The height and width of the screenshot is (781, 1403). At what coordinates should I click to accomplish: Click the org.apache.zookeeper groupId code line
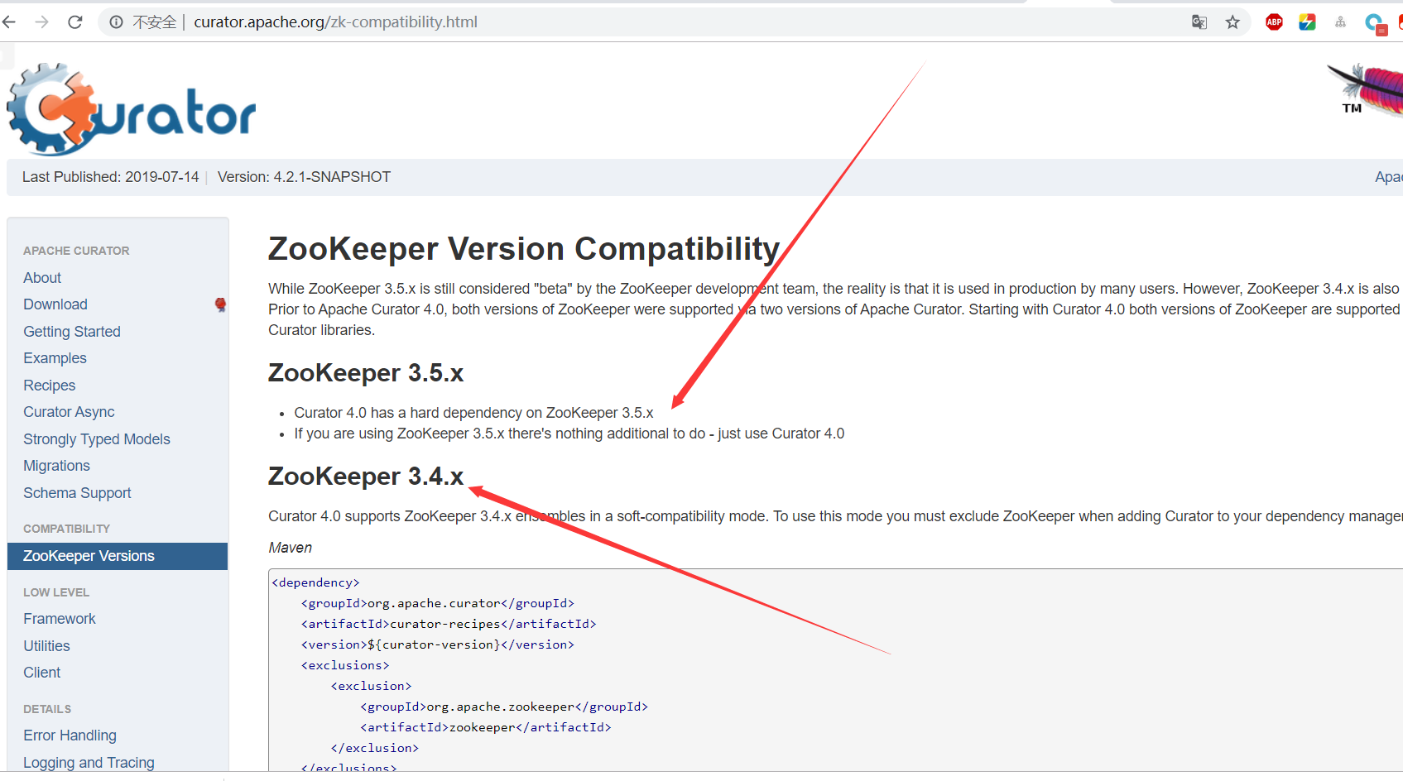click(504, 707)
